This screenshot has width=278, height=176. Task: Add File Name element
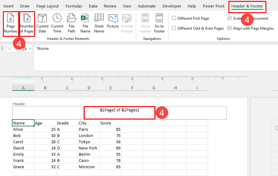[x=85, y=24]
